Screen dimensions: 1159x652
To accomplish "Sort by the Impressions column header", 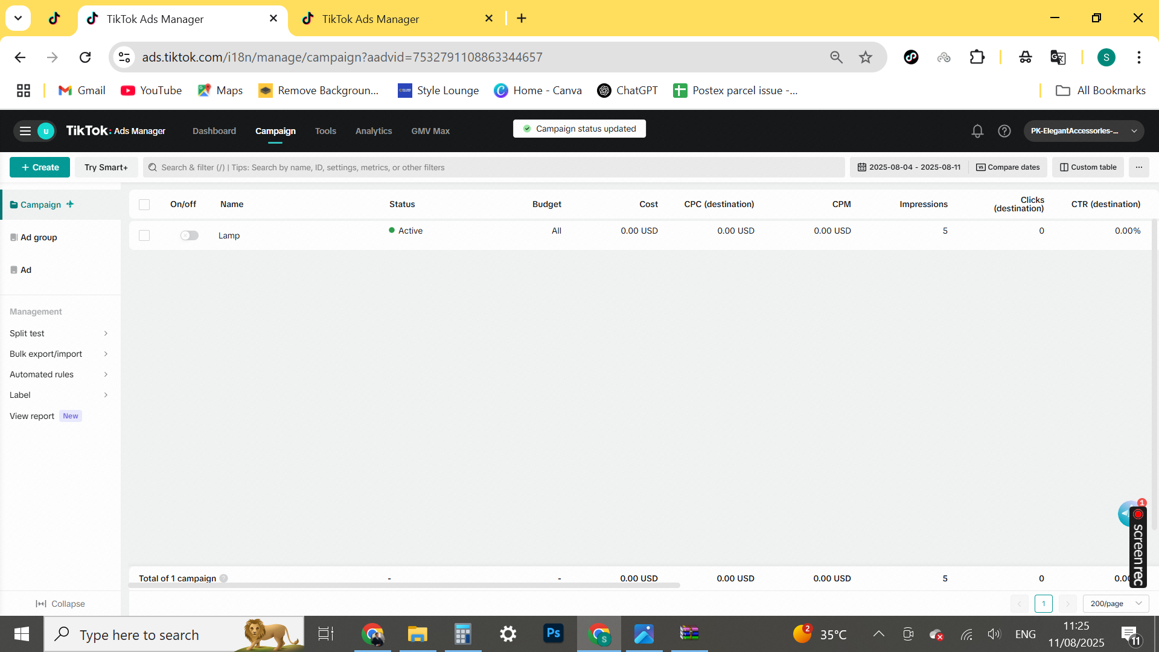I will point(924,204).
